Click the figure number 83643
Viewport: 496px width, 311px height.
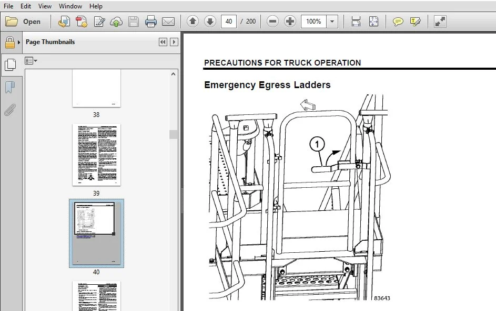(x=382, y=298)
